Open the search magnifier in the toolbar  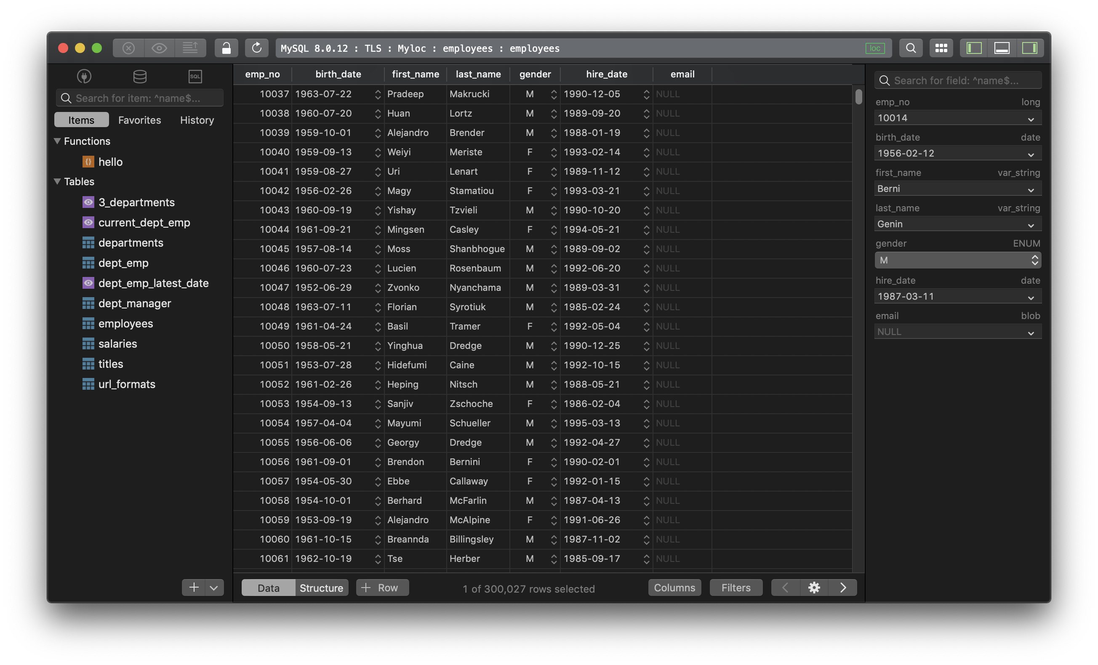(911, 48)
